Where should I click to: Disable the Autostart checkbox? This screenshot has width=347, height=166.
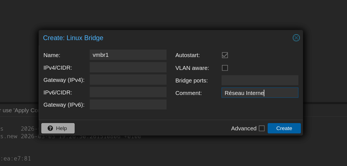coord(225,55)
